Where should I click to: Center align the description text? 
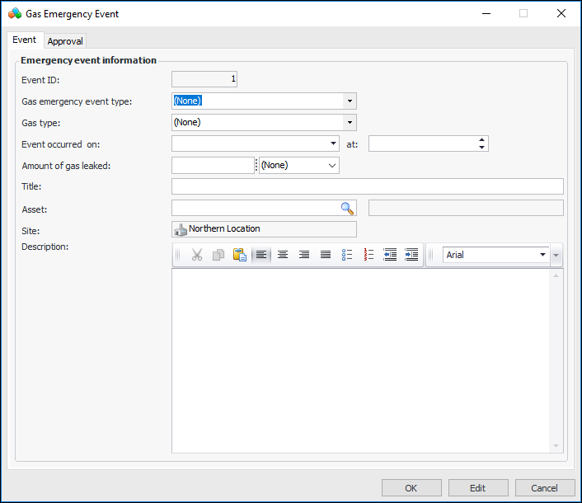pyautogui.click(x=283, y=255)
